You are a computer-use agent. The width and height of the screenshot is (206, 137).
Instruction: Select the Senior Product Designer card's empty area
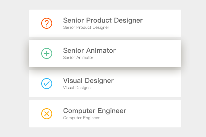click(x=161, y=23)
